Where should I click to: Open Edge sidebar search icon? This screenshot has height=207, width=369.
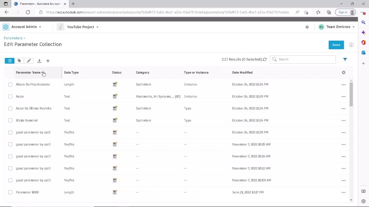point(363,23)
